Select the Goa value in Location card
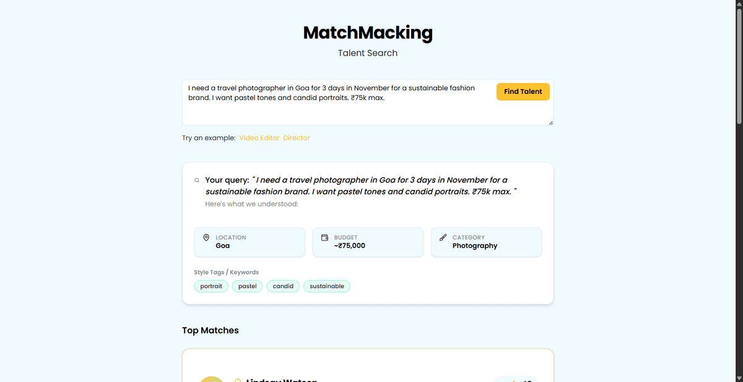This screenshot has width=743, height=382. click(222, 245)
